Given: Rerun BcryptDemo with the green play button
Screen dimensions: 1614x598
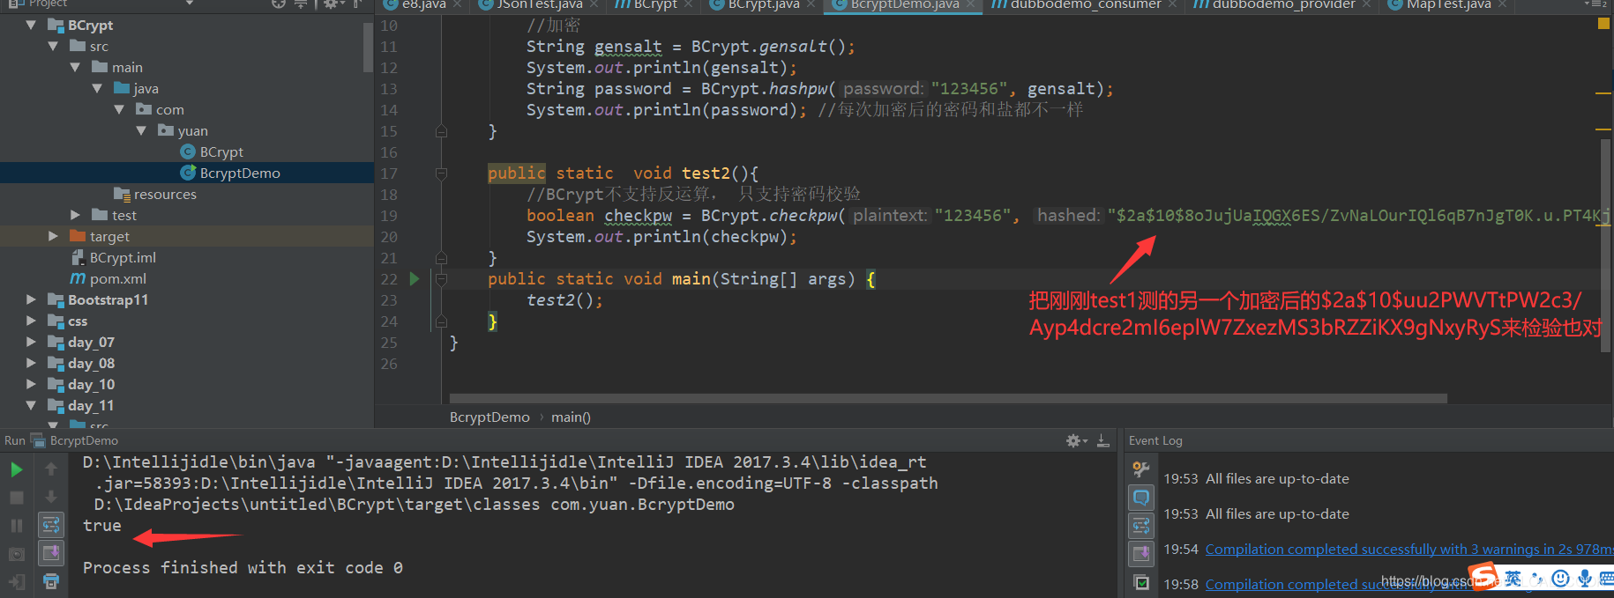Looking at the screenshot, I should point(16,469).
